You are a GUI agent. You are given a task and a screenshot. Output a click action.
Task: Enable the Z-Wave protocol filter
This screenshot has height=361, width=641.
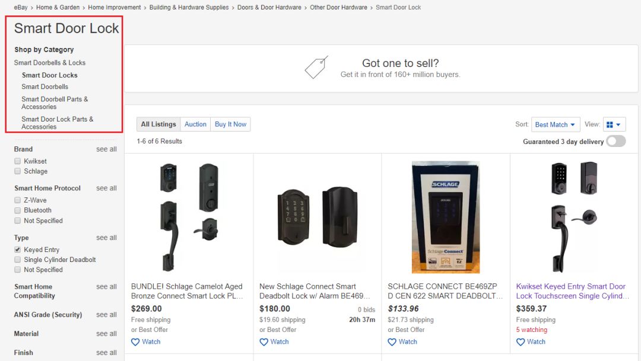pos(18,200)
